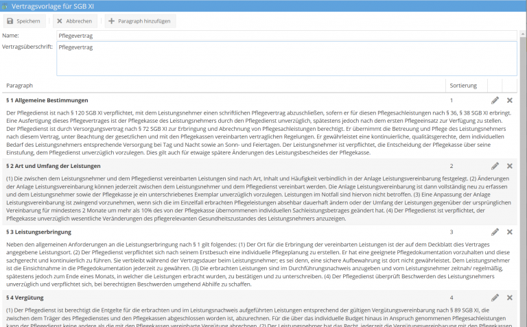The image size is (527, 327).
Task: Click into the Vertragsüberschrift text area
Action: pyautogui.click(x=286, y=58)
